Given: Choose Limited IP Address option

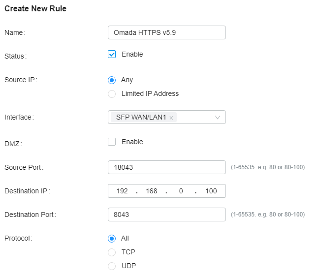Looking at the screenshot, I should [x=112, y=94].
